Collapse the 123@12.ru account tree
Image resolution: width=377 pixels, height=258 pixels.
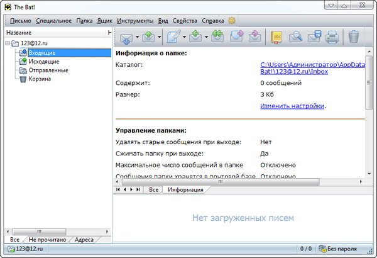click(x=8, y=43)
